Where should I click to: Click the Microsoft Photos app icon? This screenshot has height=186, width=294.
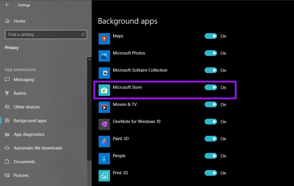point(104,56)
